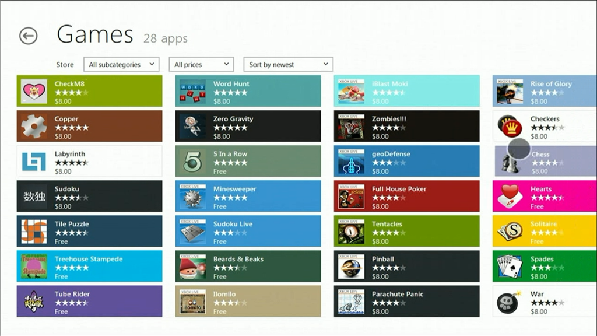Open the Ilomilo title text
The height and width of the screenshot is (336, 597).
[224, 294]
